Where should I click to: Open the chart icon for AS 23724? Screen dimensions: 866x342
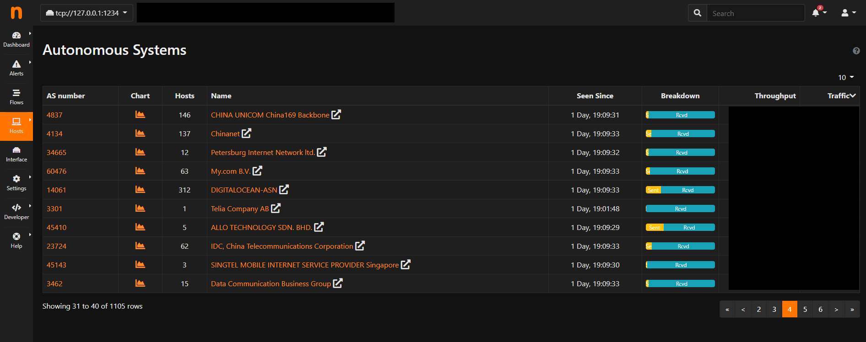pos(140,246)
